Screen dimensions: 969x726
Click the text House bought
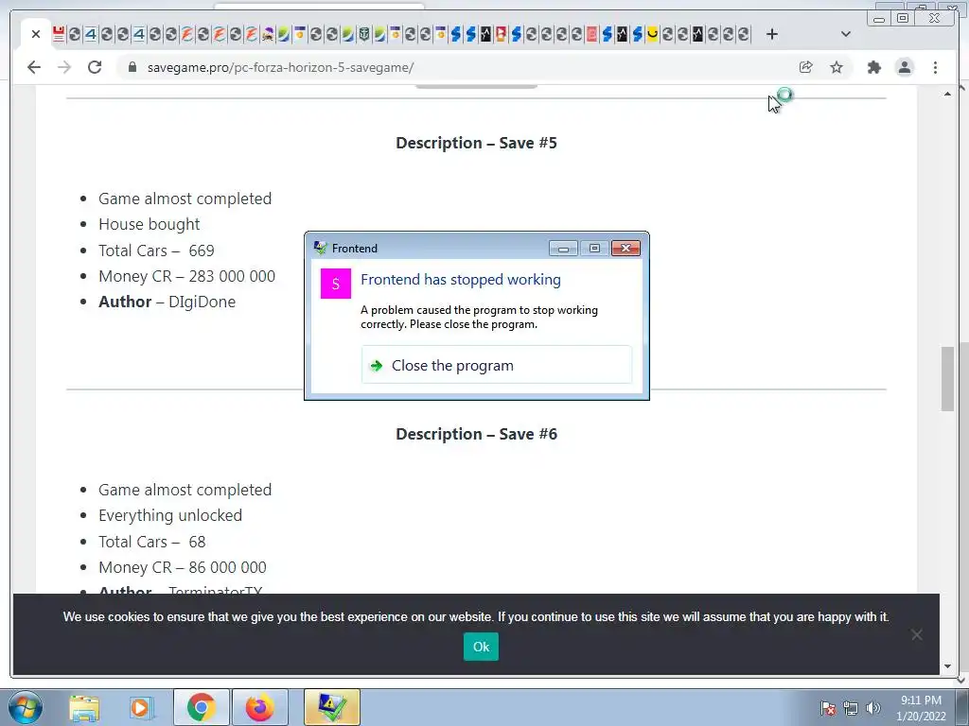pos(149,224)
